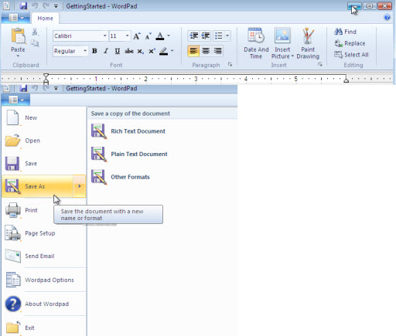Expand the Save As submenu arrow
This screenshot has width=396, height=336.
(80, 186)
